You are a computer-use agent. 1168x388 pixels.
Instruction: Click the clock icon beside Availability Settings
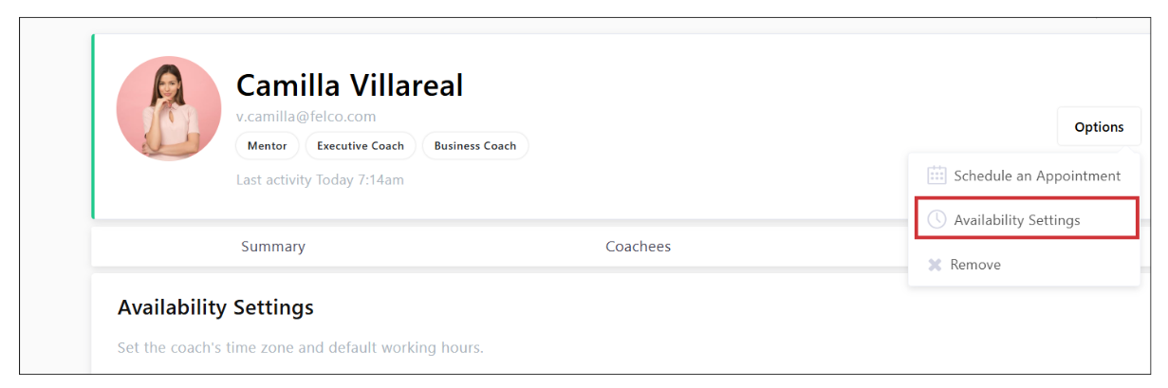(x=936, y=220)
